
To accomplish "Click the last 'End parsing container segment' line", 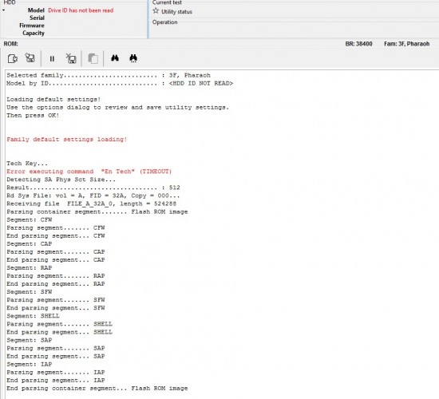I will 97,388.
